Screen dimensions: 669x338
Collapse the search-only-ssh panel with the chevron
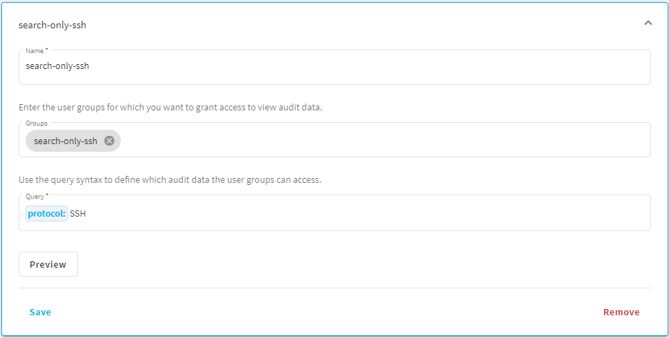coord(648,23)
